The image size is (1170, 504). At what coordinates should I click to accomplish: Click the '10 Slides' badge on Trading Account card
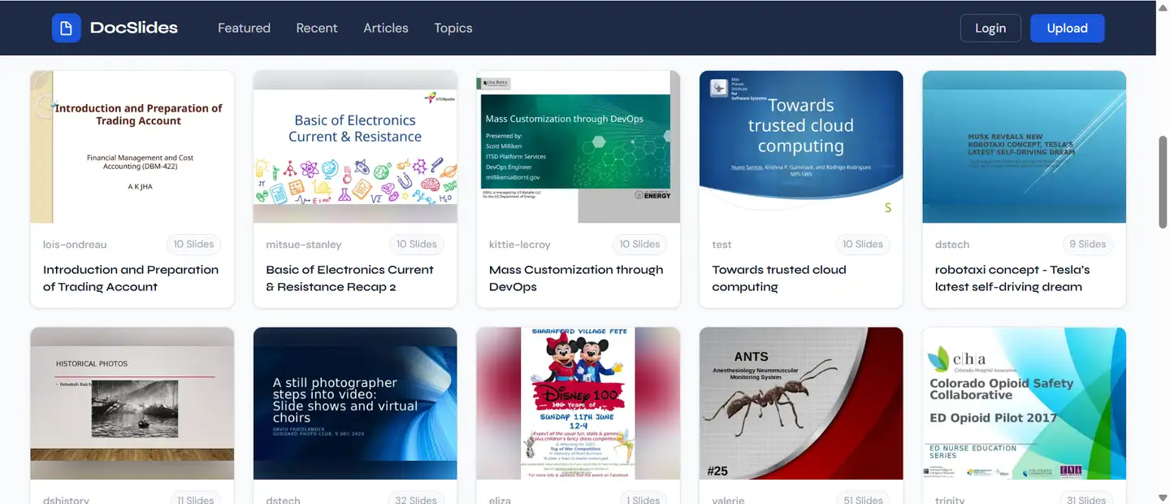[x=194, y=244]
